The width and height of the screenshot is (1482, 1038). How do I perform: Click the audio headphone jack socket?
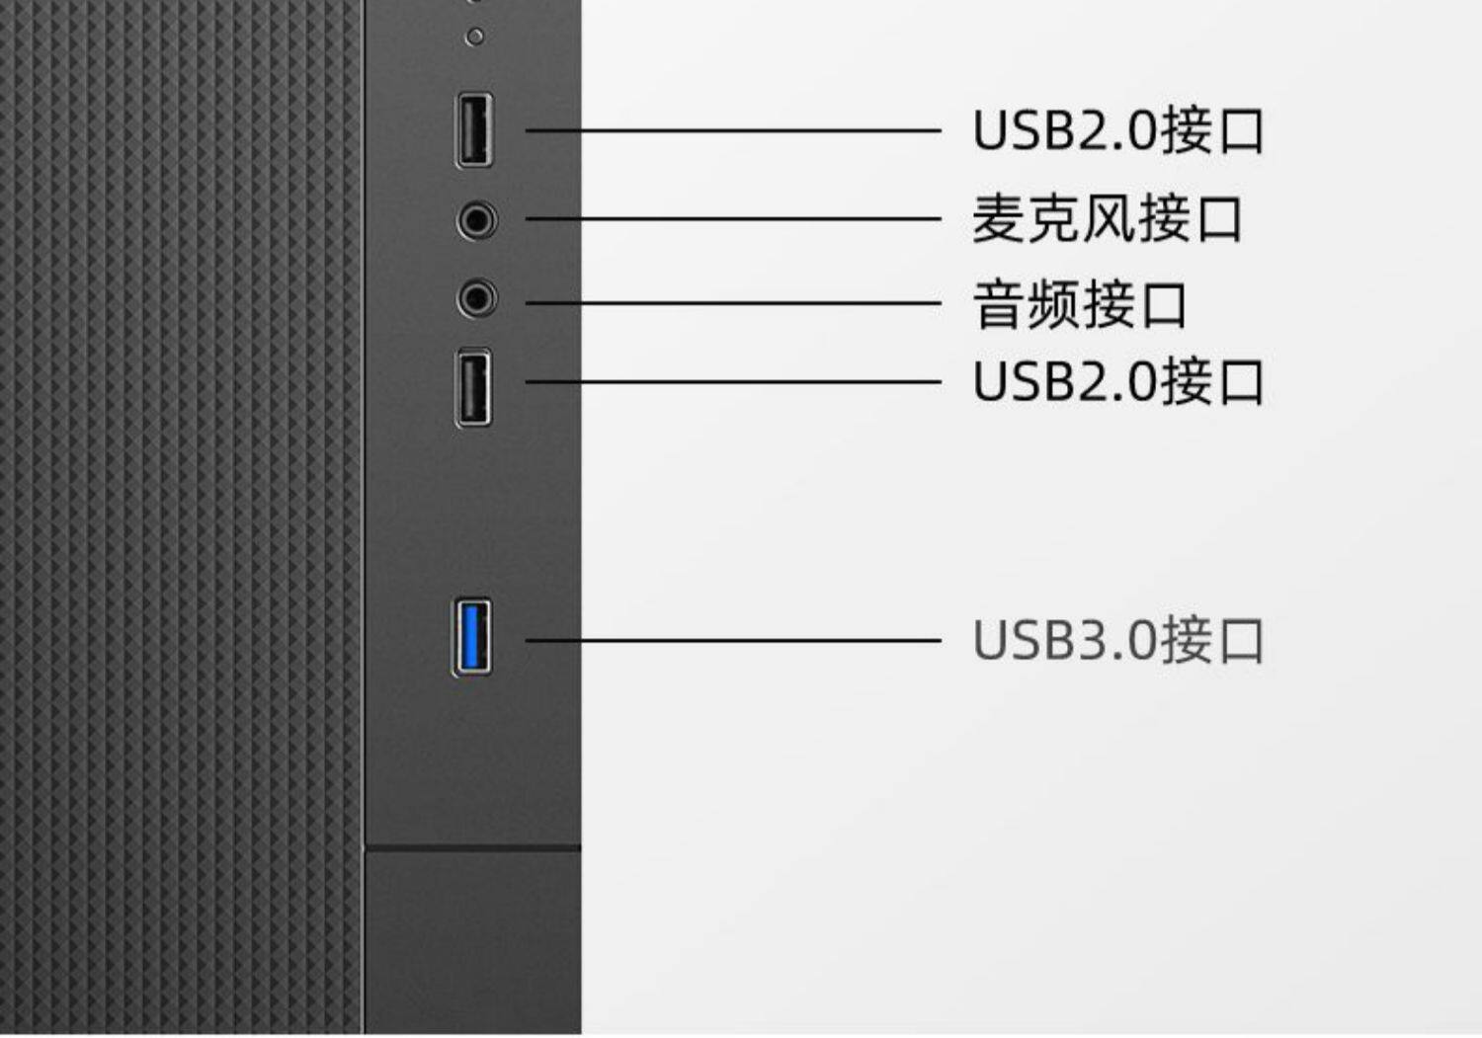tap(476, 298)
